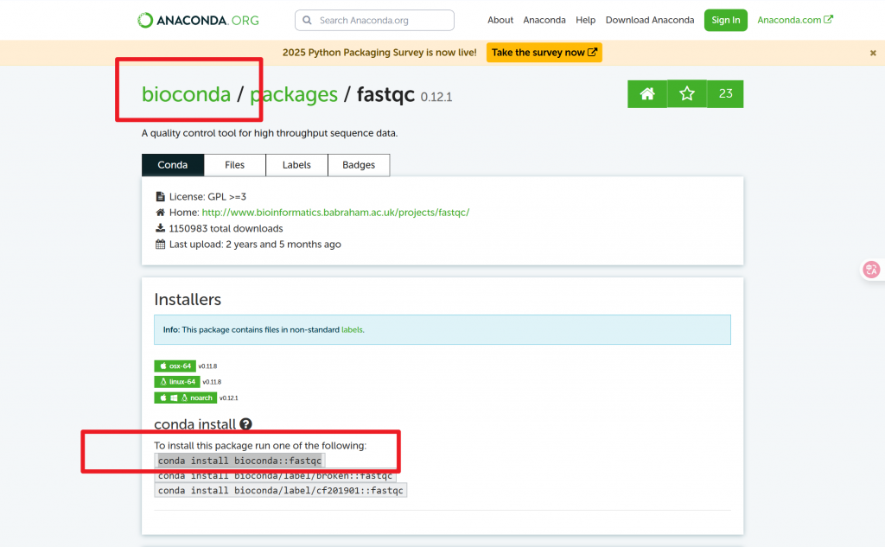The width and height of the screenshot is (885, 547).
Task: Open the package home icon button
Action: (647, 93)
